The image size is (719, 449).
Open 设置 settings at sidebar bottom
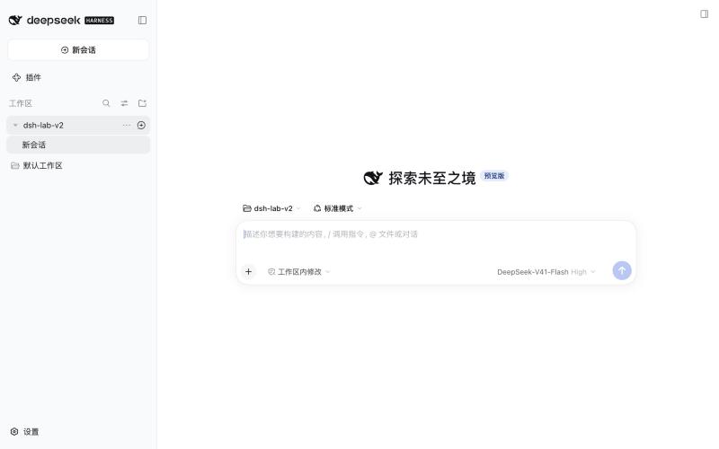(25, 432)
